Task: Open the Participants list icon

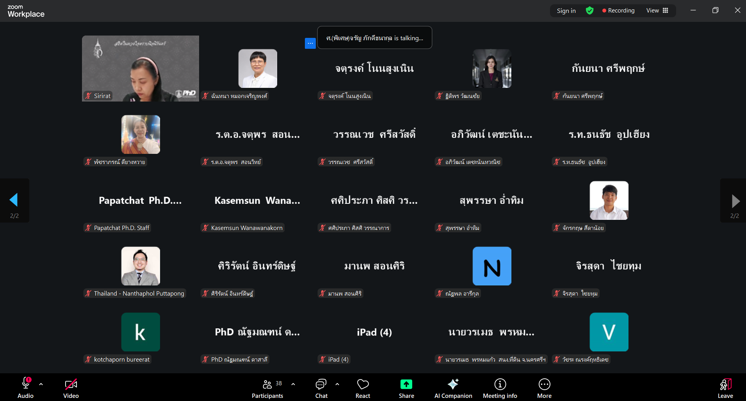Action: pyautogui.click(x=267, y=385)
